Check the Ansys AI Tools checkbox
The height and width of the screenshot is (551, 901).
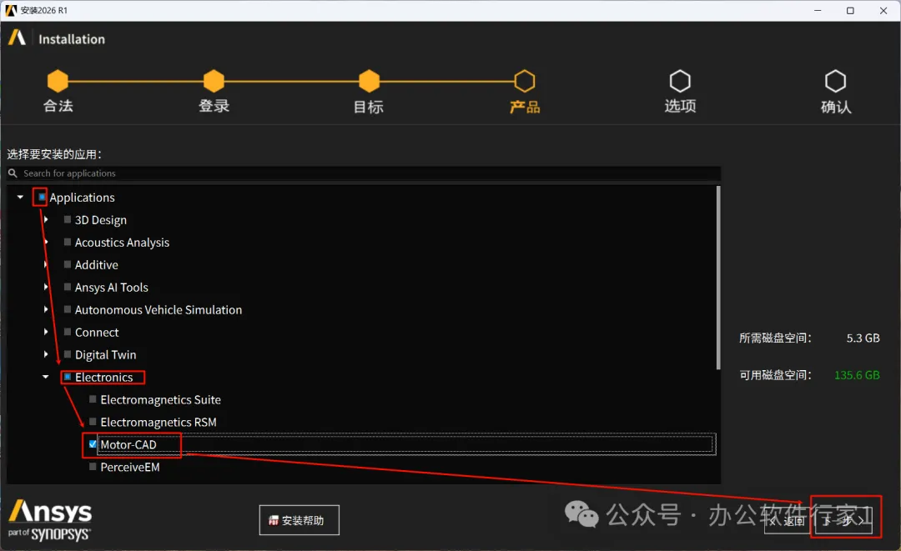(68, 287)
